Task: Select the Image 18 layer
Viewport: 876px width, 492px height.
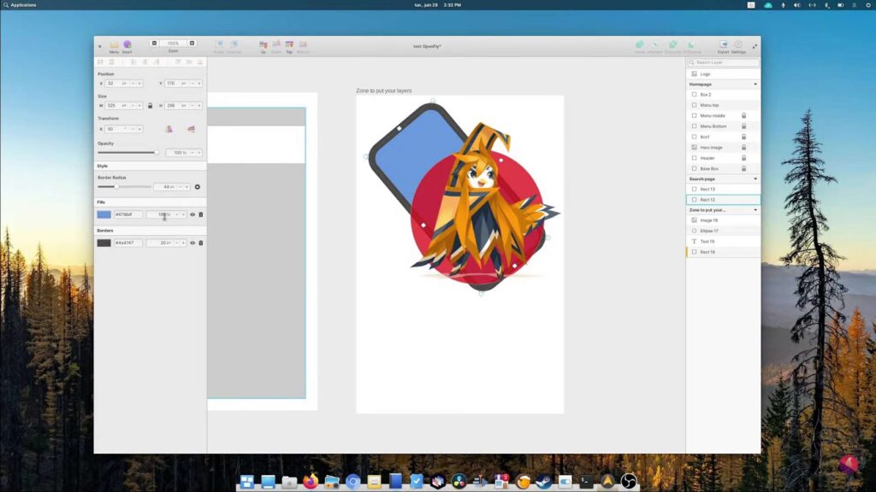Action: 723,220
